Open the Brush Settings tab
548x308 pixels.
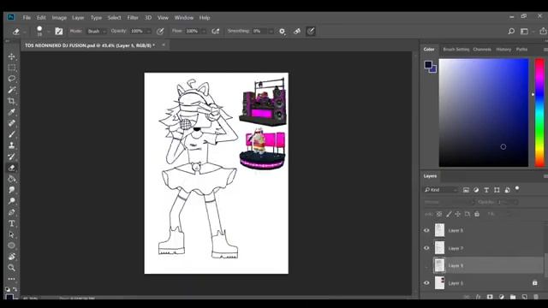pyautogui.click(x=456, y=50)
